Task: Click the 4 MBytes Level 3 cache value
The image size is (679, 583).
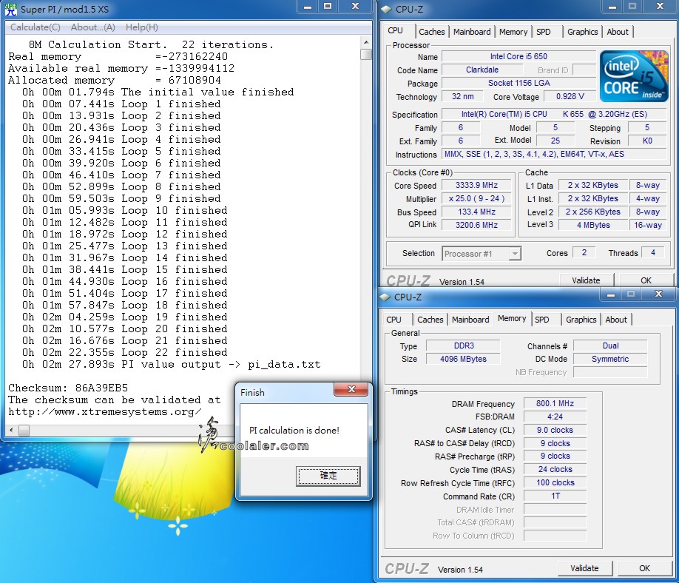Action: [x=593, y=225]
